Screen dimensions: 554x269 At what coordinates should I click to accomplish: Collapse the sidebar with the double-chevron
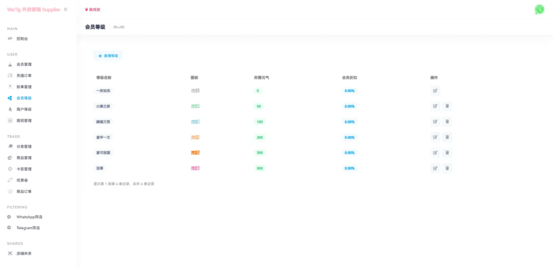[x=66, y=9]
